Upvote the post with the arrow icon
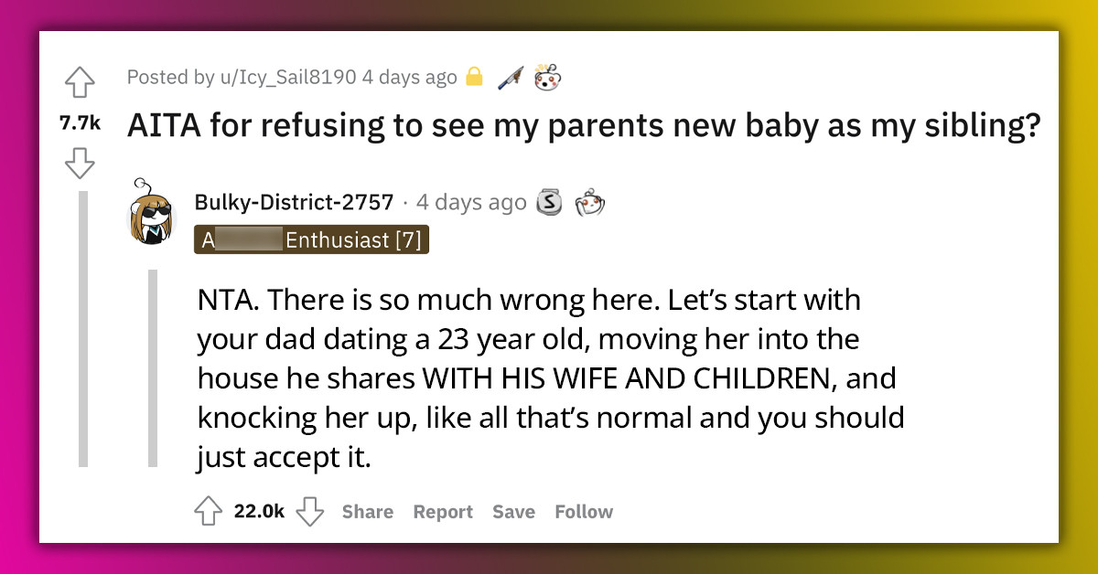Screen dimensions: 1098x574 [80, 81]
